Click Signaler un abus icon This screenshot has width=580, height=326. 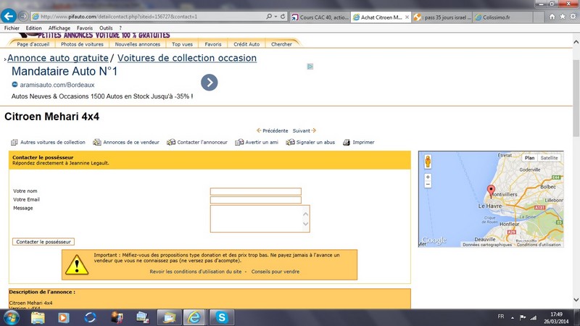tap(290, 142)
